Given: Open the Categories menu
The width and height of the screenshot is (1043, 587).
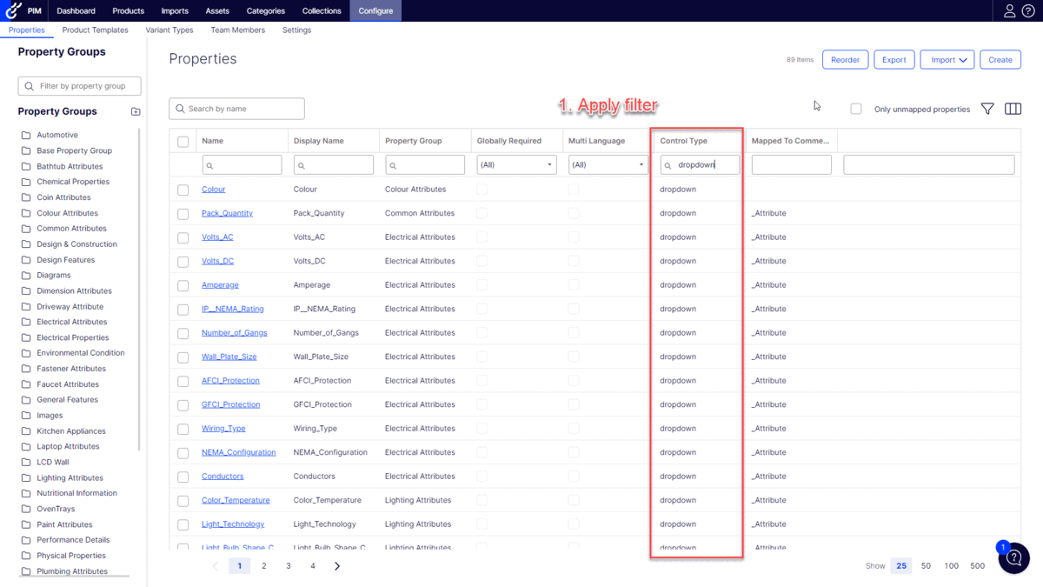Looking at the screenshot, I should click(x=265, y=10).
